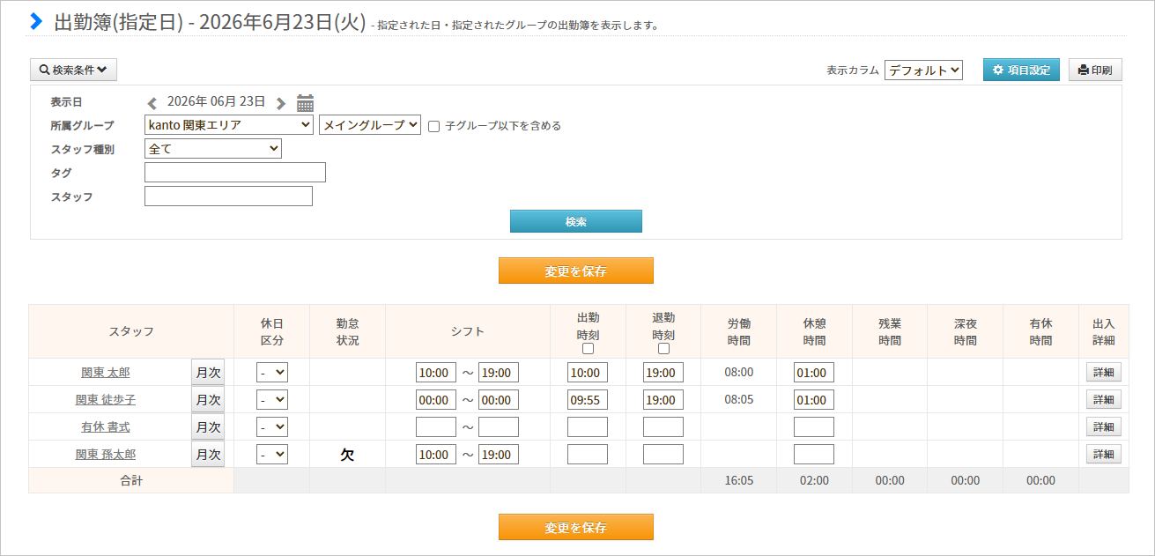Click the 欠 absence mark for 関東 孫太郎
The image size is (1155, 556).
coord(347,455)
